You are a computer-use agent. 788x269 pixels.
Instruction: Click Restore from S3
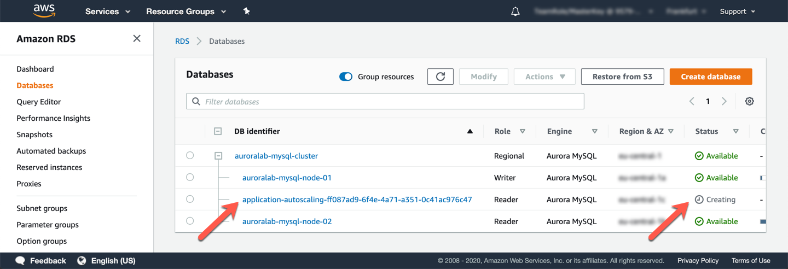point(623,77)
